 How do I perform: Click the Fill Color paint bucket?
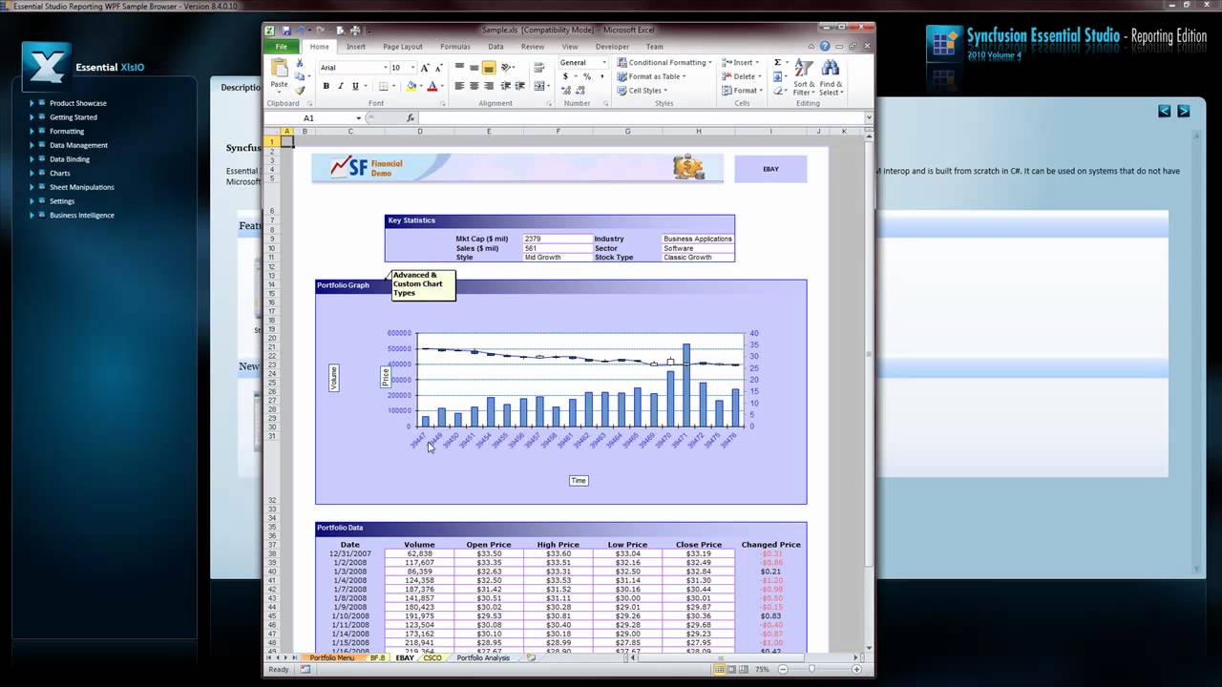point(411,86)
